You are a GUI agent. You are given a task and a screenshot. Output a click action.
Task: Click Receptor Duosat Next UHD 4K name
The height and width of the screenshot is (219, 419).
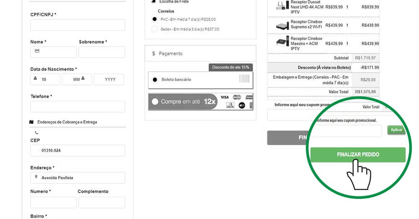307,7
